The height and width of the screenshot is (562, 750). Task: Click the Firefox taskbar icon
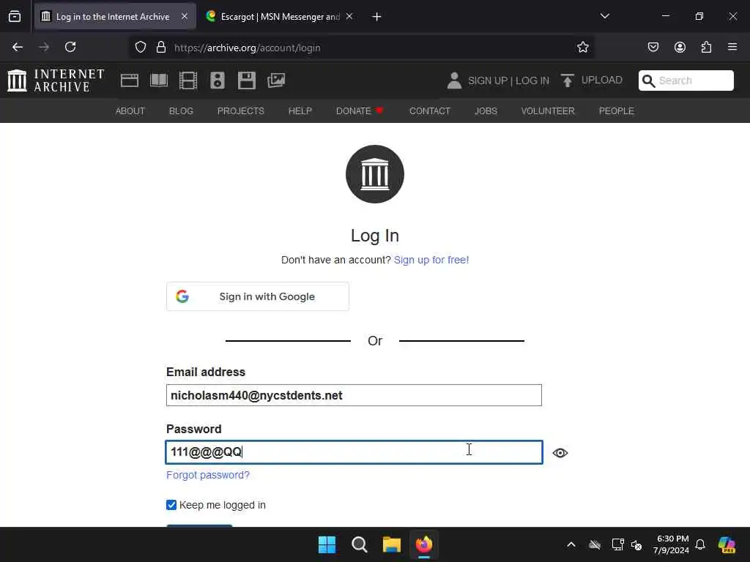click(424, 544)
